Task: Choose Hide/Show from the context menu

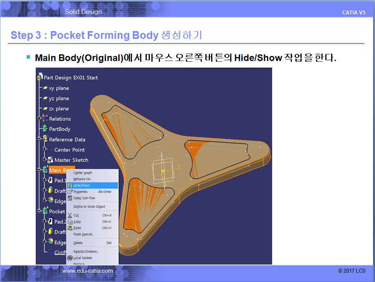Action: click(82, 185)
